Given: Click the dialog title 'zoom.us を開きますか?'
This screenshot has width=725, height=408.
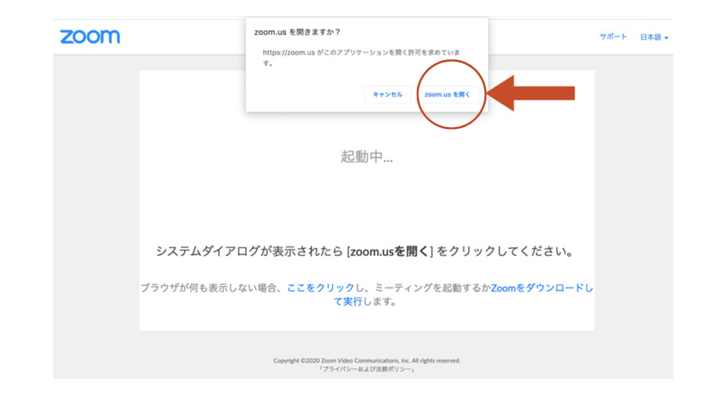Looking at the screenshot, I should point(297,32).
